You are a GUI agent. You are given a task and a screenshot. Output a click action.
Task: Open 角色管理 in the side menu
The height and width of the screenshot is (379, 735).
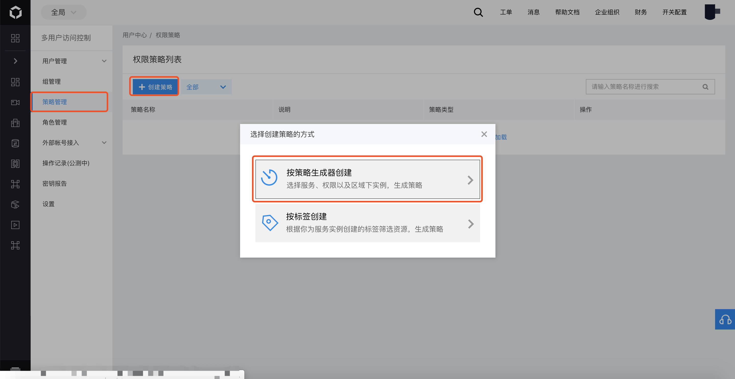click(x=71, y=122)
